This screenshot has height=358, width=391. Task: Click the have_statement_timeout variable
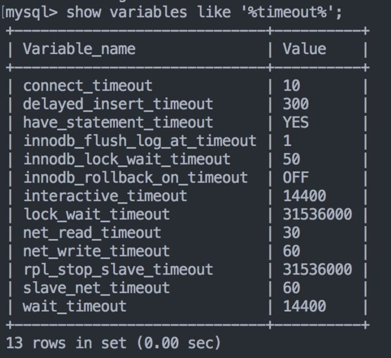(118, 123)
